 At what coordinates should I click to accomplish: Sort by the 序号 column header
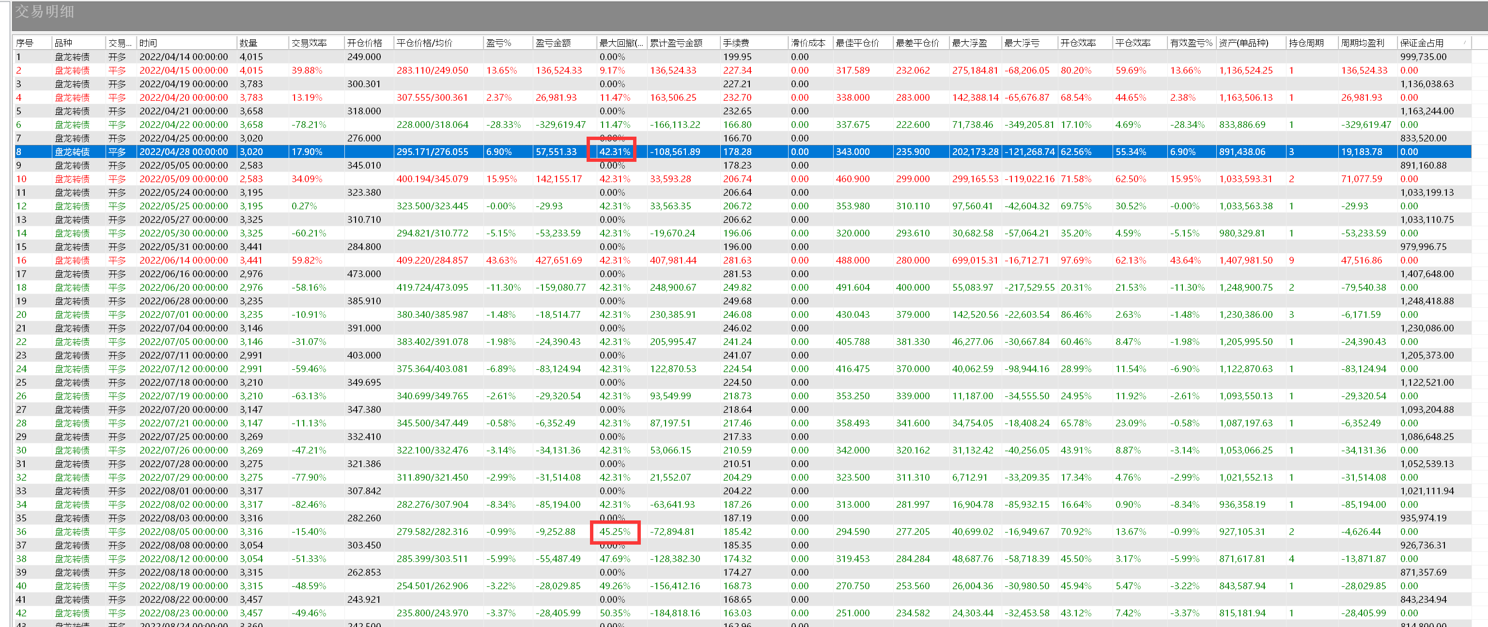tap(32, 43)
